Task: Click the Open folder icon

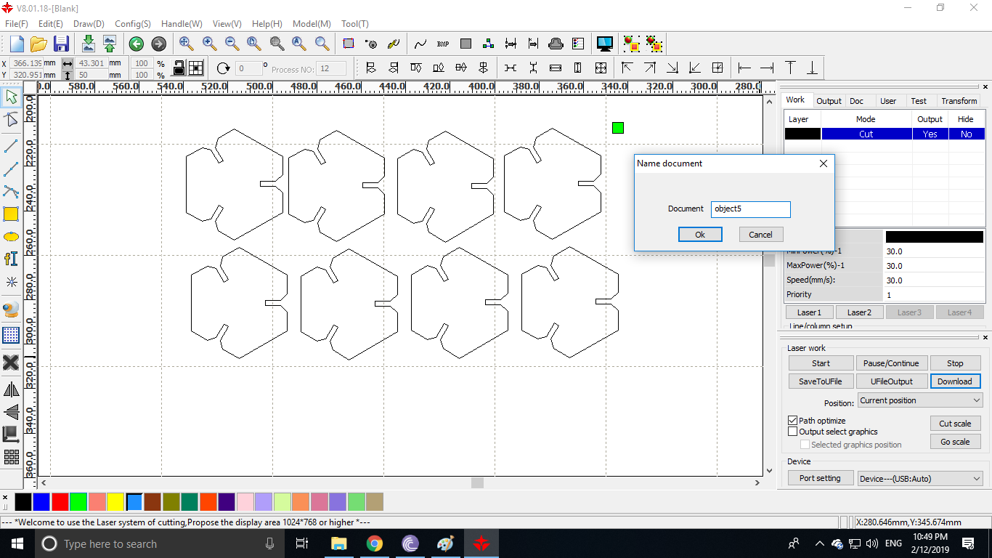Action: click(38, 44)
